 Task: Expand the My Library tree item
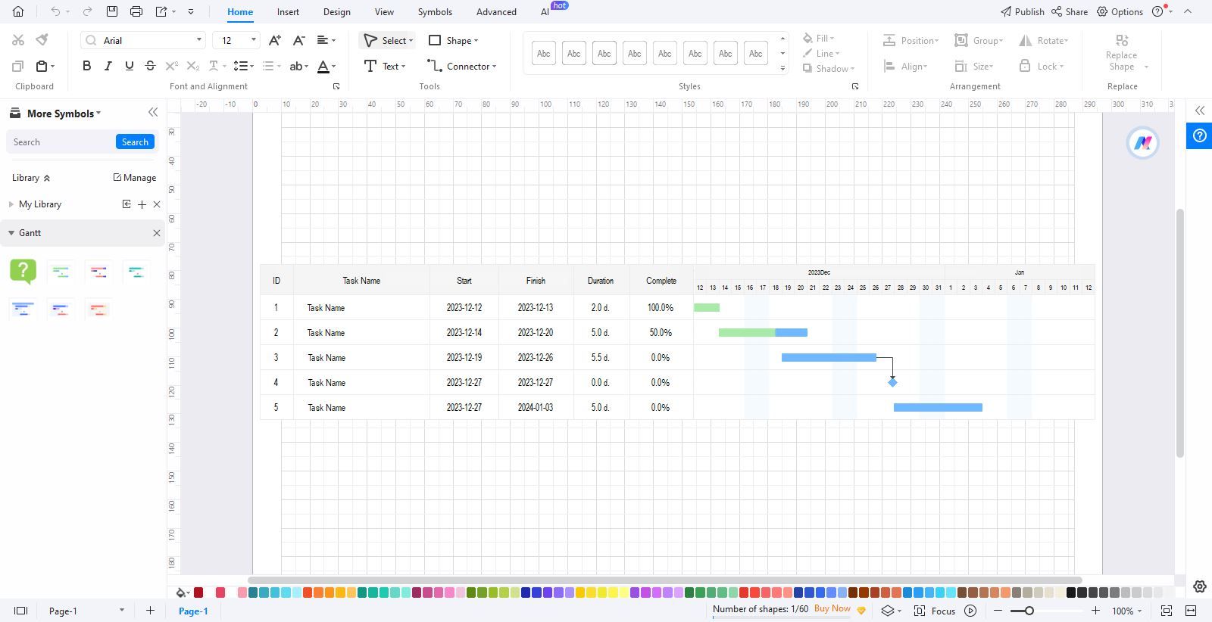11,204
